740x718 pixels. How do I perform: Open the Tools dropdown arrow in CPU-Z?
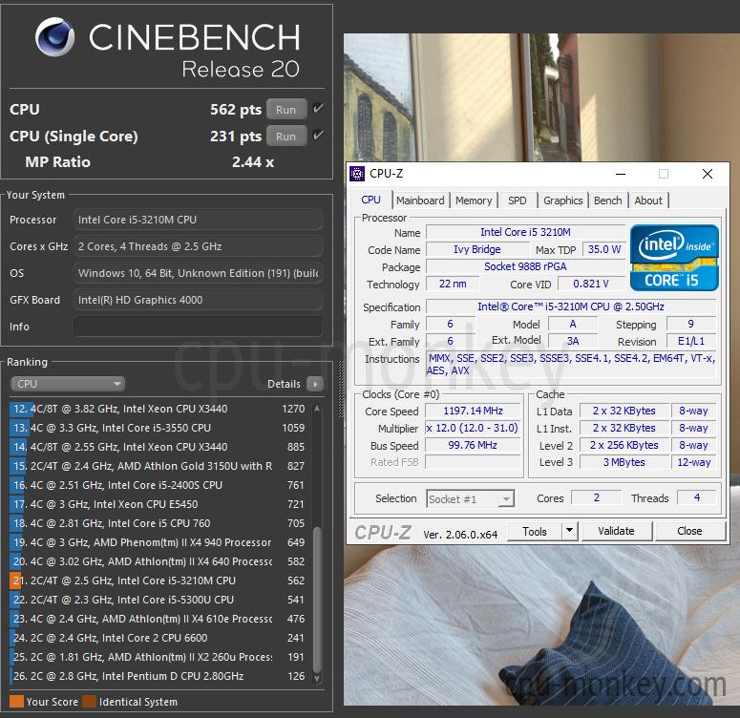[x=570, y=531]
